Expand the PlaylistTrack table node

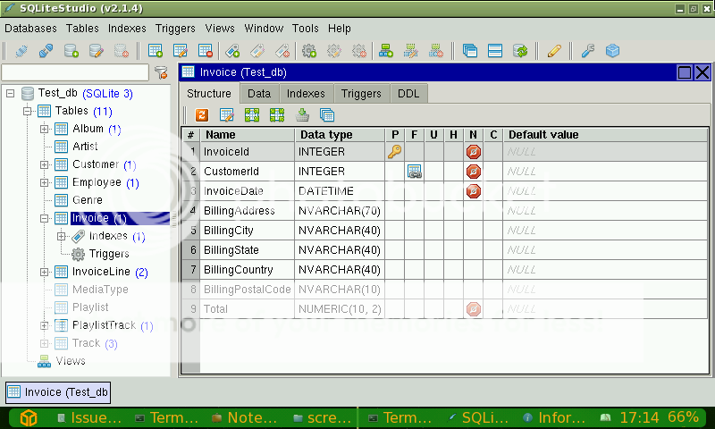44,325
